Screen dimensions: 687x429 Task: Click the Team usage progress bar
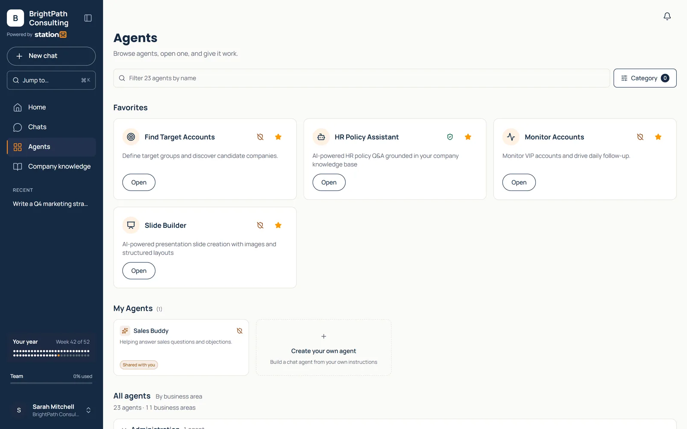(51, 383)
